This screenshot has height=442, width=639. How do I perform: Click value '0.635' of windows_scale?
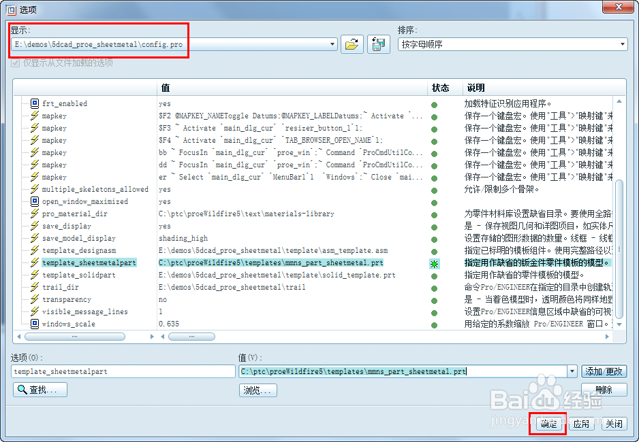coord(169,324)
